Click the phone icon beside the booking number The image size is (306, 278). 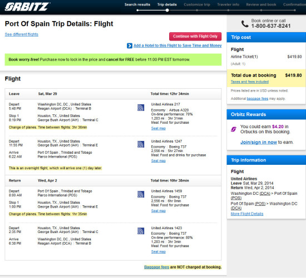tap(245, 24)
